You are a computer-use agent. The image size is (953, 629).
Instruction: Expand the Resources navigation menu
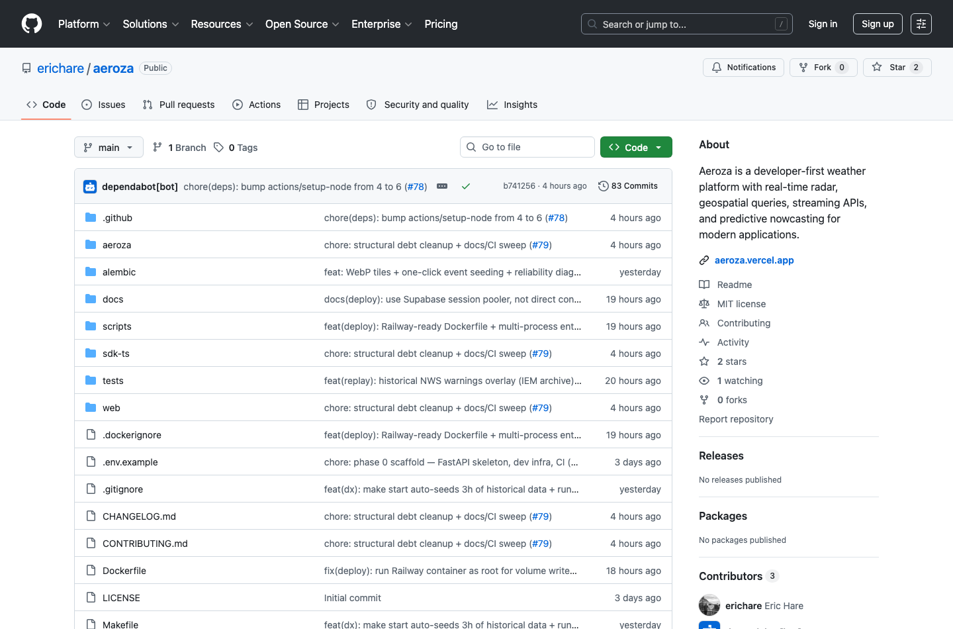click(222, 24)
